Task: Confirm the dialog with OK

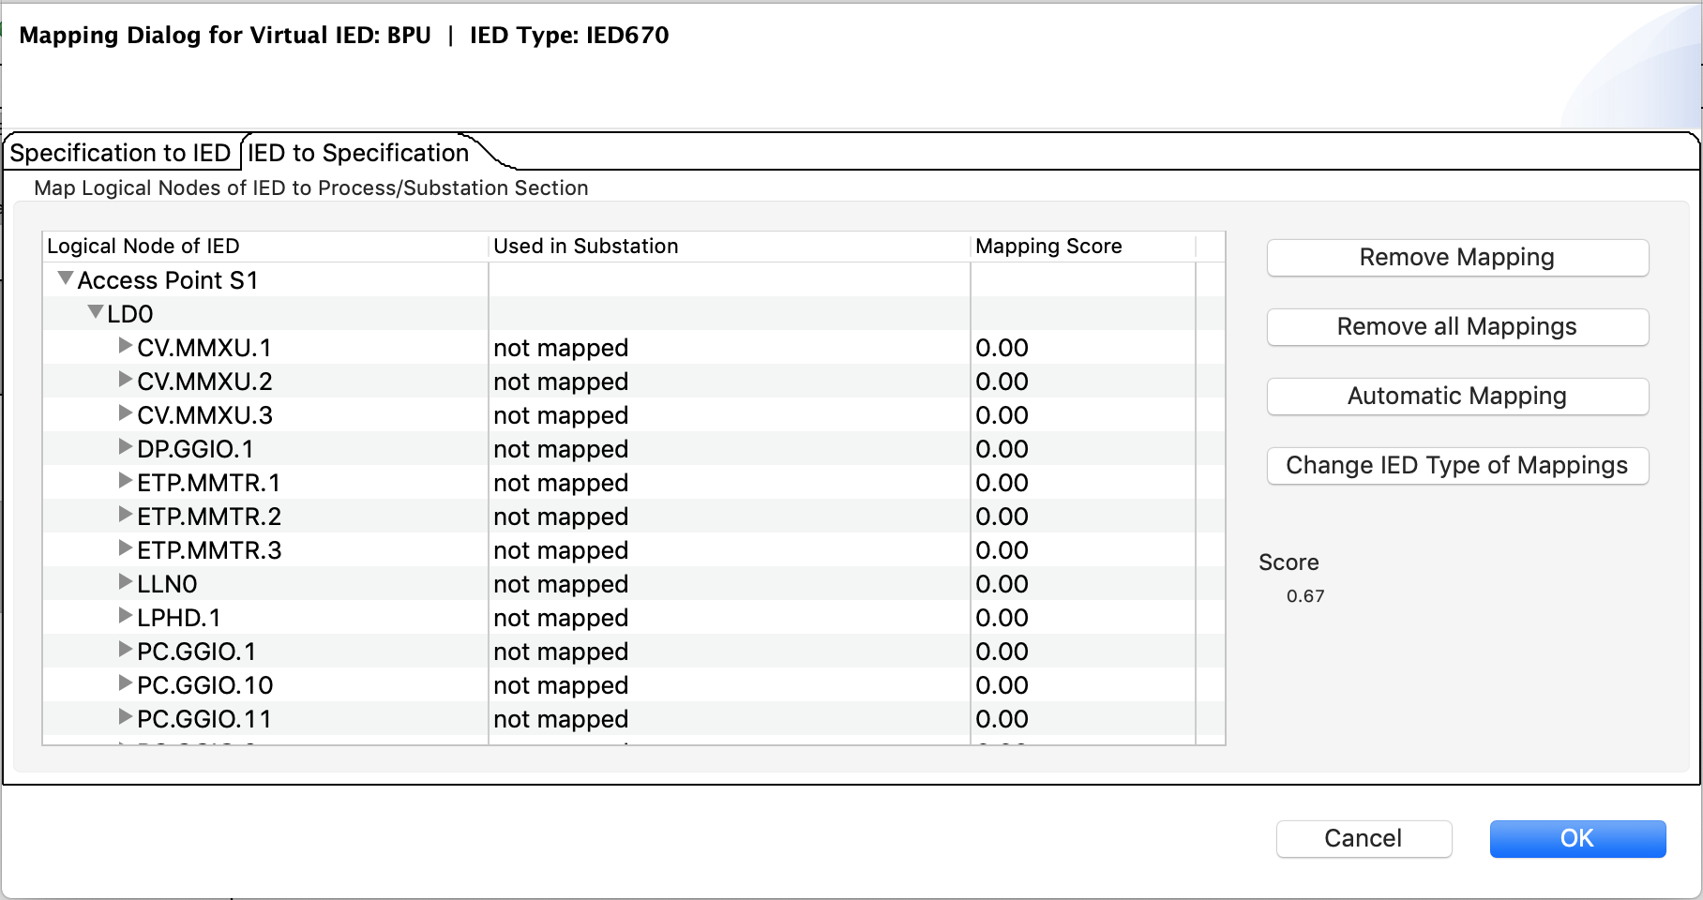Action: click(x=1576, y=838)
